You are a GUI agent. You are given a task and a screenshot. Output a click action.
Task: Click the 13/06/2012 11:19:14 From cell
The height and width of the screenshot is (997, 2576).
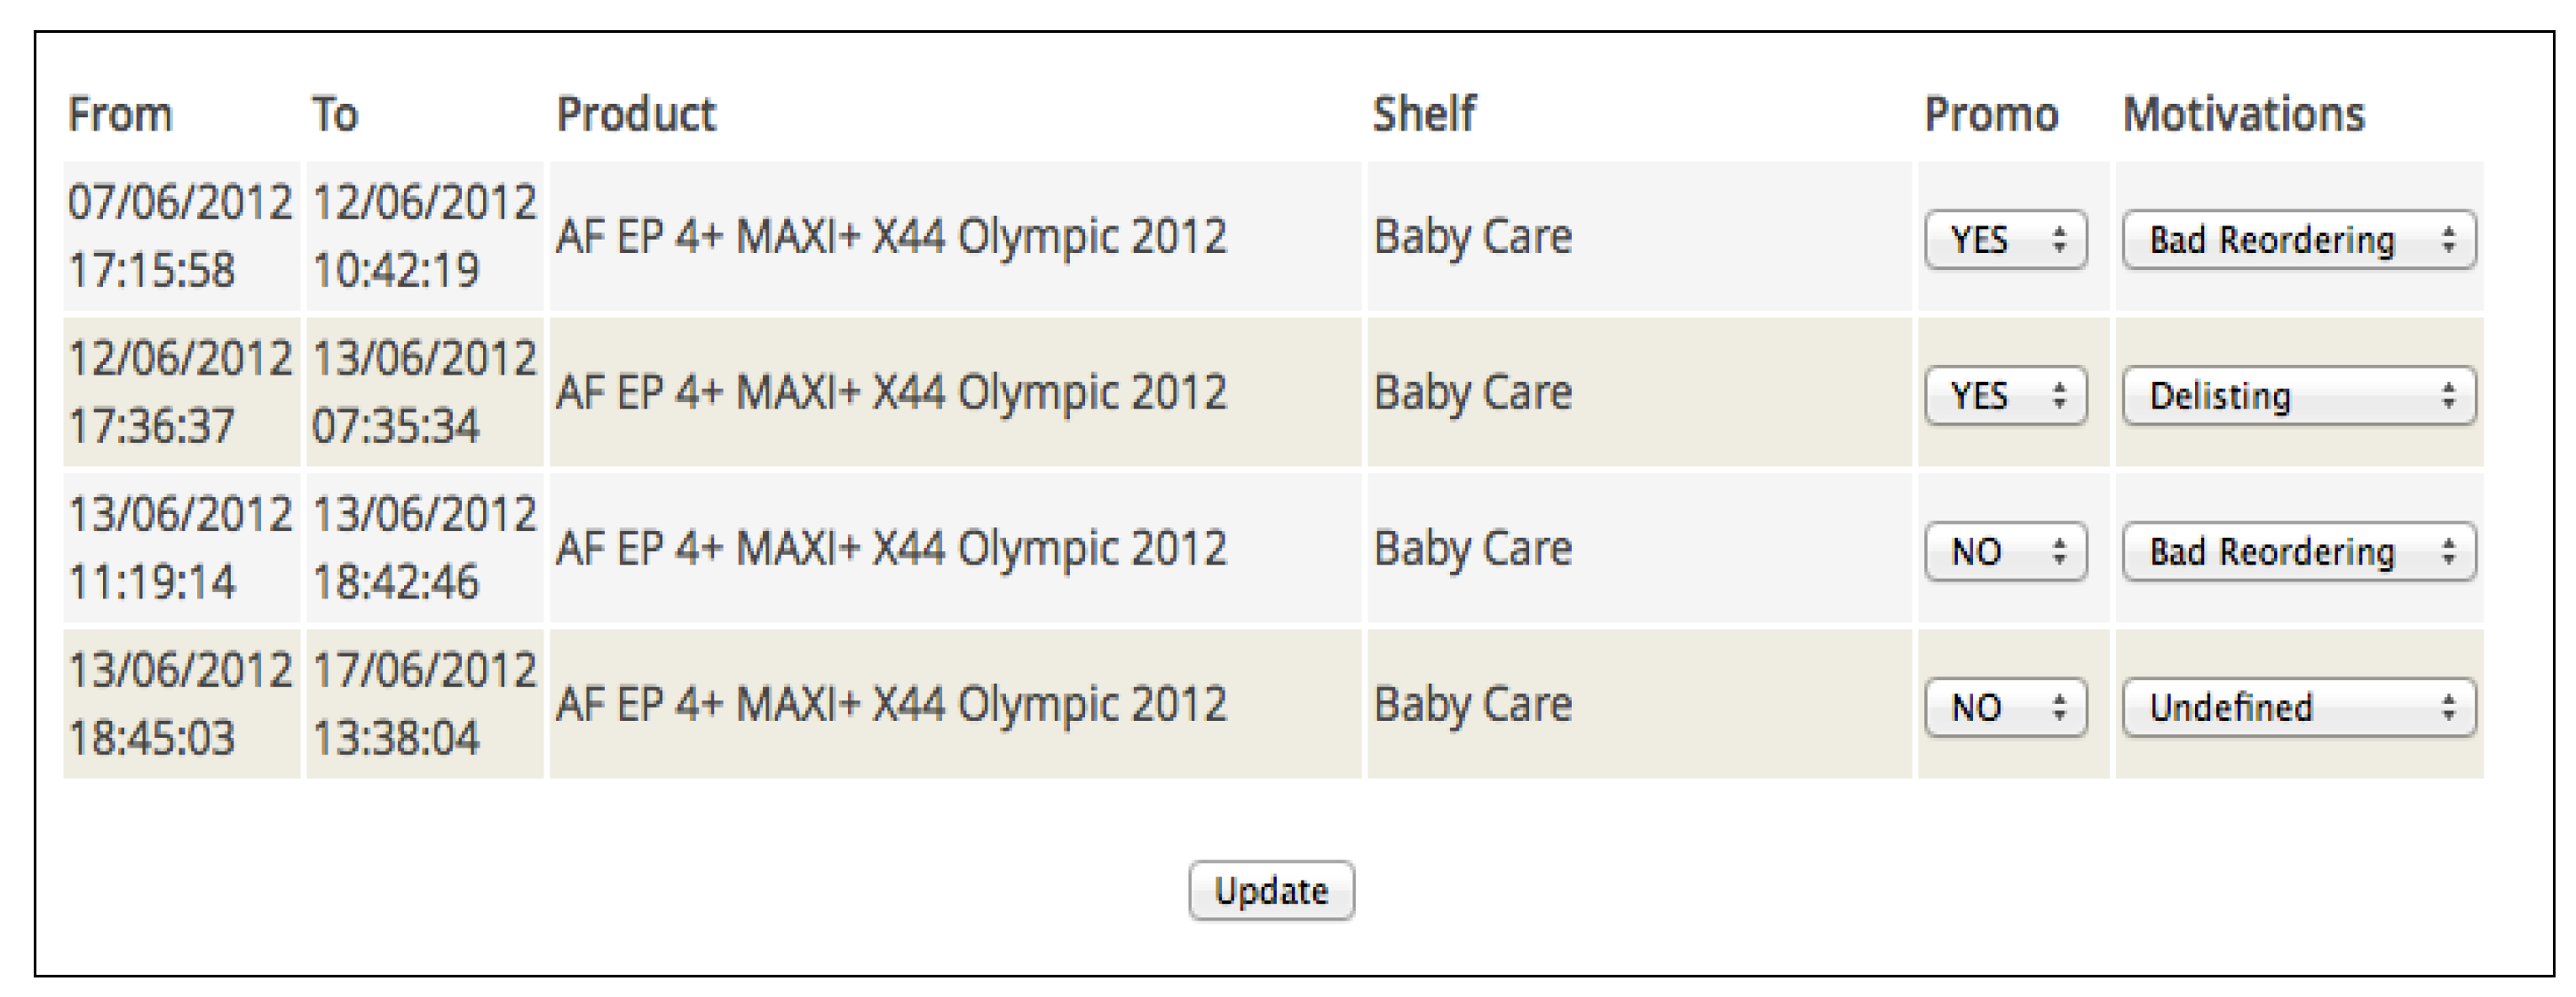(180, 548)
